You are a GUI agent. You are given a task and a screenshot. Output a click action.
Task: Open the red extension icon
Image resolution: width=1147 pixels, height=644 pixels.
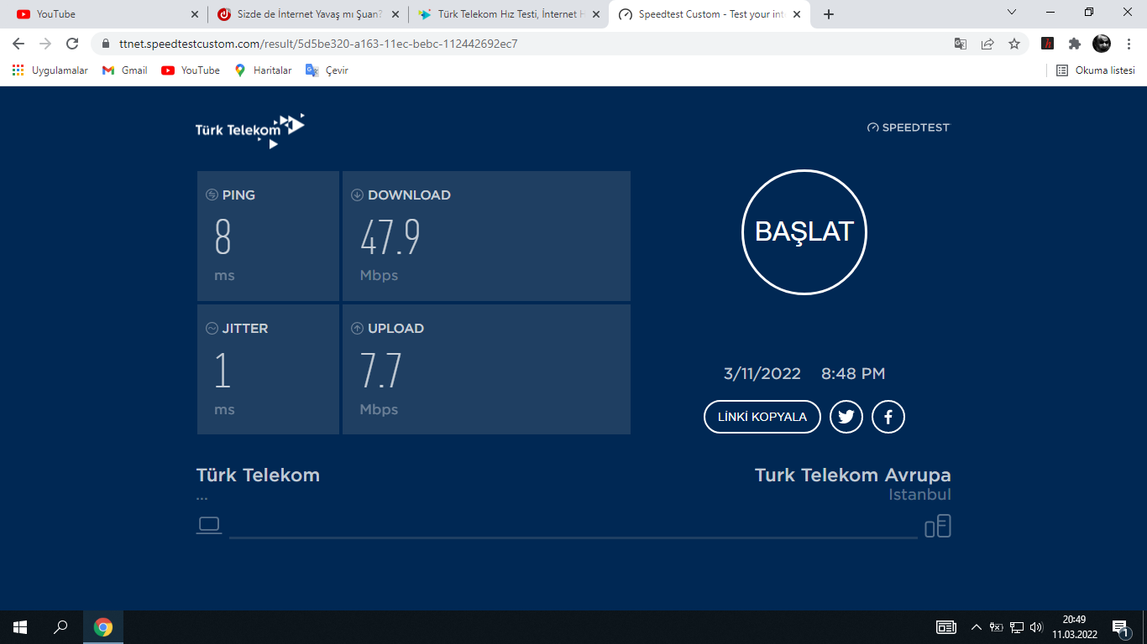pos(1048,44)
